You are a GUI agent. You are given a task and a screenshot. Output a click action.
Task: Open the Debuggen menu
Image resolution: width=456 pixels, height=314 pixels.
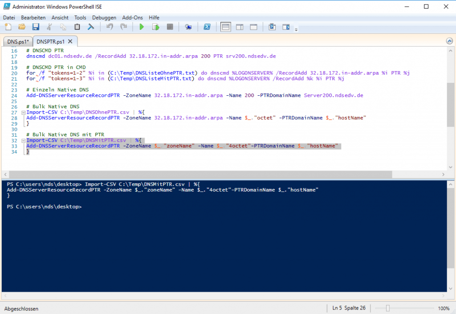click(x=104, y=17)
